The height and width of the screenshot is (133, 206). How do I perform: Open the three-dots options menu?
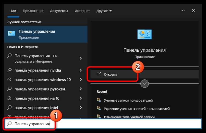coord(182,11)
